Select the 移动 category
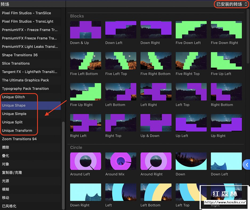The width and height of the screenshot is (250, 210). [30, 198]
